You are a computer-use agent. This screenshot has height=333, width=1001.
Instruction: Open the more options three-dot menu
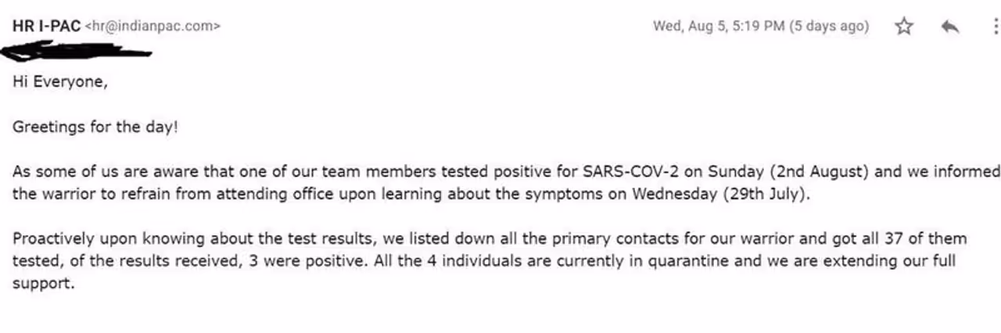click(996, 27)
